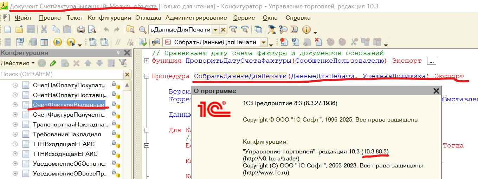Click find next search arrow icon
Image resolution: width=478 pixels, height=179 pixels.
pos(233,30)
